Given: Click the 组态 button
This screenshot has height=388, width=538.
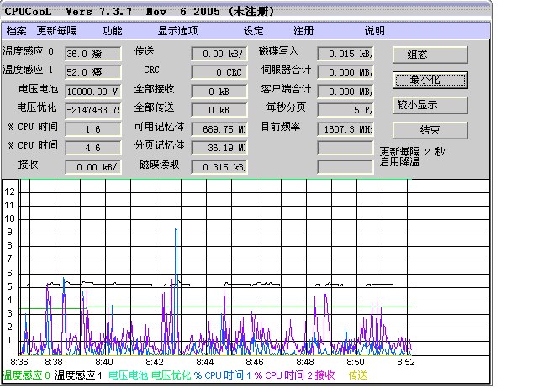Looking at the screenshot, I should (430, 55).
